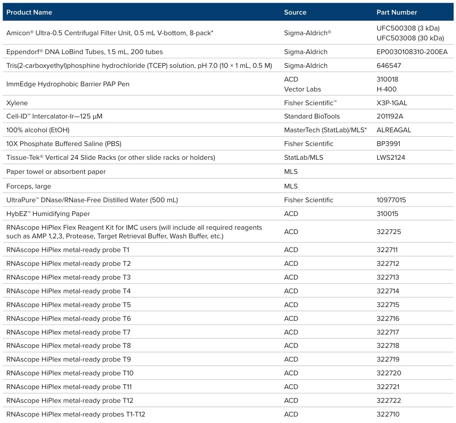This screenshot has width=456, height=423.
Task: Click part number 201192A
Action: coord(390,116)
